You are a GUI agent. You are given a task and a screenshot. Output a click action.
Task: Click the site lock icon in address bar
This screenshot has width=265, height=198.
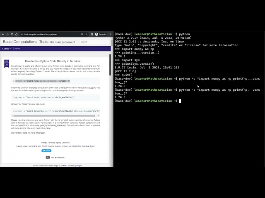pos(22,34)
